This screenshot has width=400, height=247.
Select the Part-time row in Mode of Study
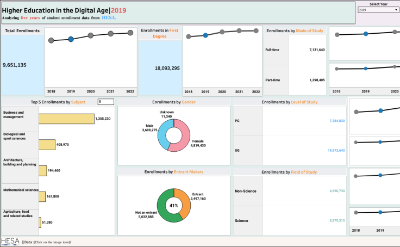(x=295, y=80)
